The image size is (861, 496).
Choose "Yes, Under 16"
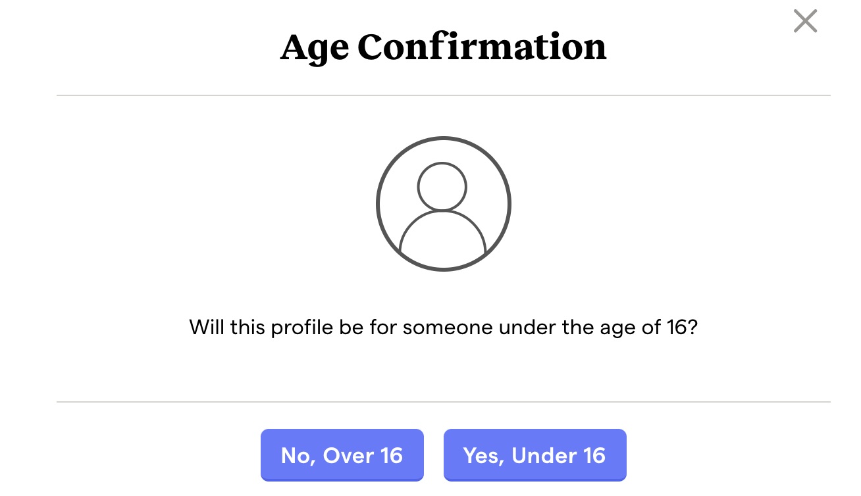point(535,455)
